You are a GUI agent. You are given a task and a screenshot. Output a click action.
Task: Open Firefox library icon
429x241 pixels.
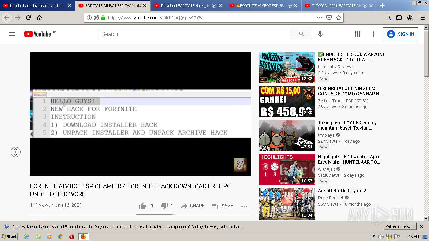pos(388,18)
